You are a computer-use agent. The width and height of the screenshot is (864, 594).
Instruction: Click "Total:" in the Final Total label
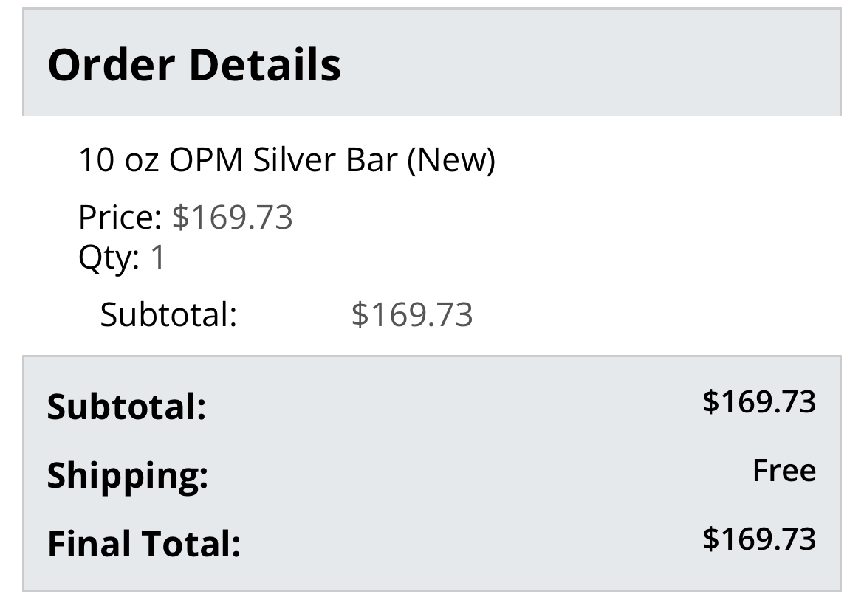[x=191, y=544]
